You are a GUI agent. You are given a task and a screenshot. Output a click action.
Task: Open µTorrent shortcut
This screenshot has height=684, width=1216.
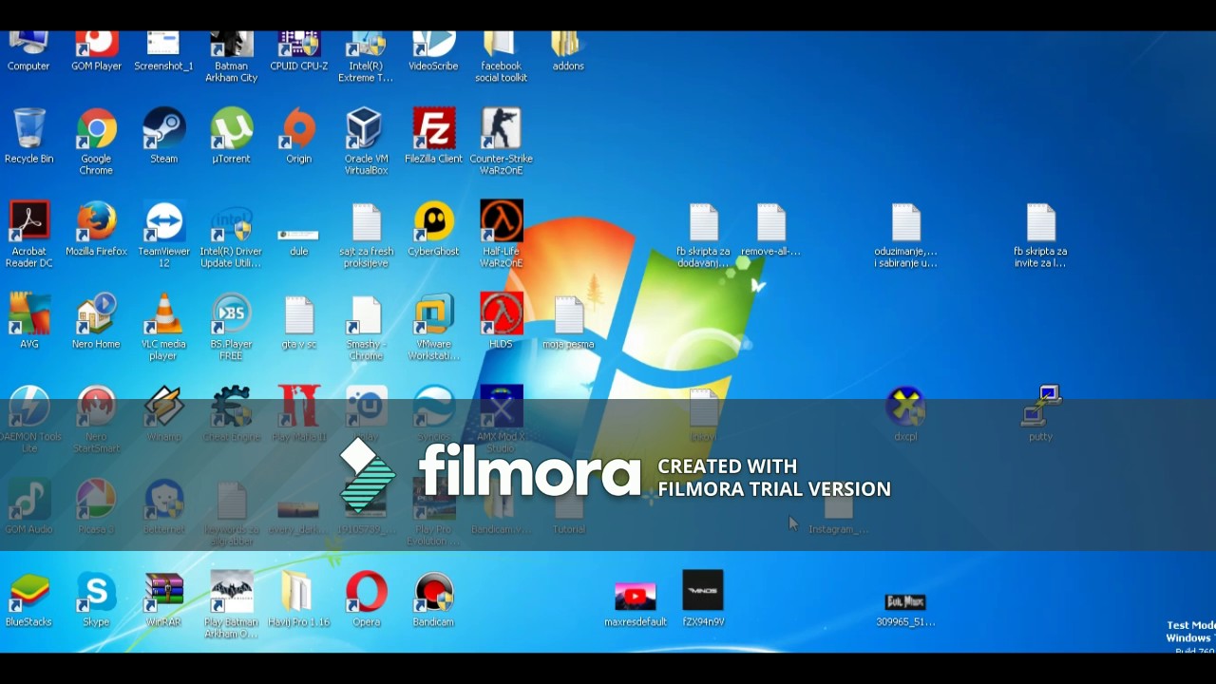click(231, 129)
